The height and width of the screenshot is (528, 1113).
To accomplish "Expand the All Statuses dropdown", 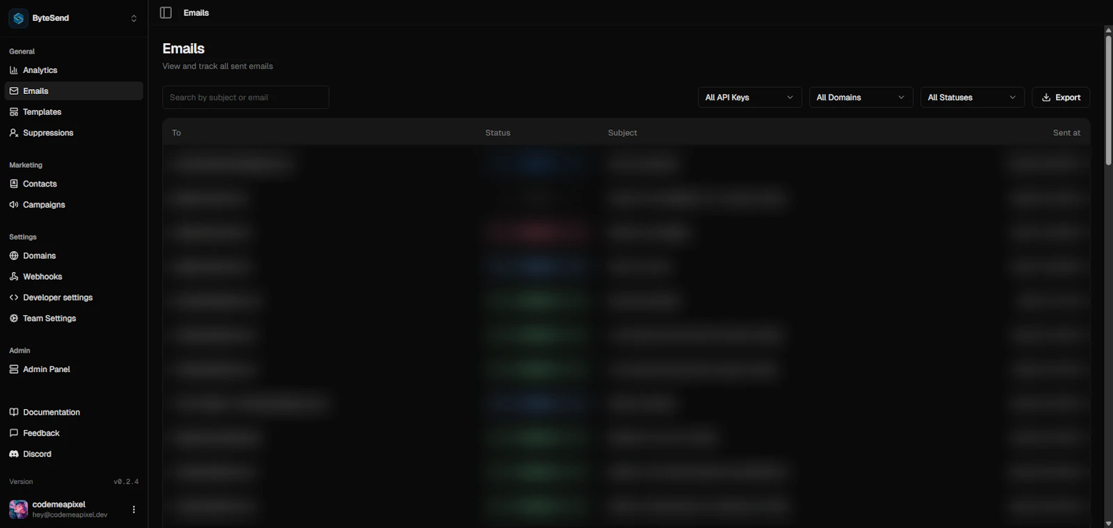I will 972,97.
